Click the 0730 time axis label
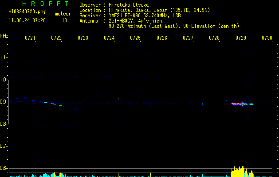This screenshot has height=177, width=279. (x=267, y=38)
